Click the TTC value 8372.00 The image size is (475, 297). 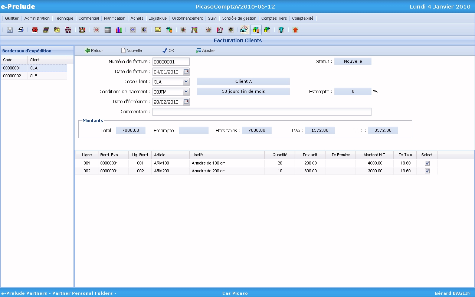(x=383, y=130)
